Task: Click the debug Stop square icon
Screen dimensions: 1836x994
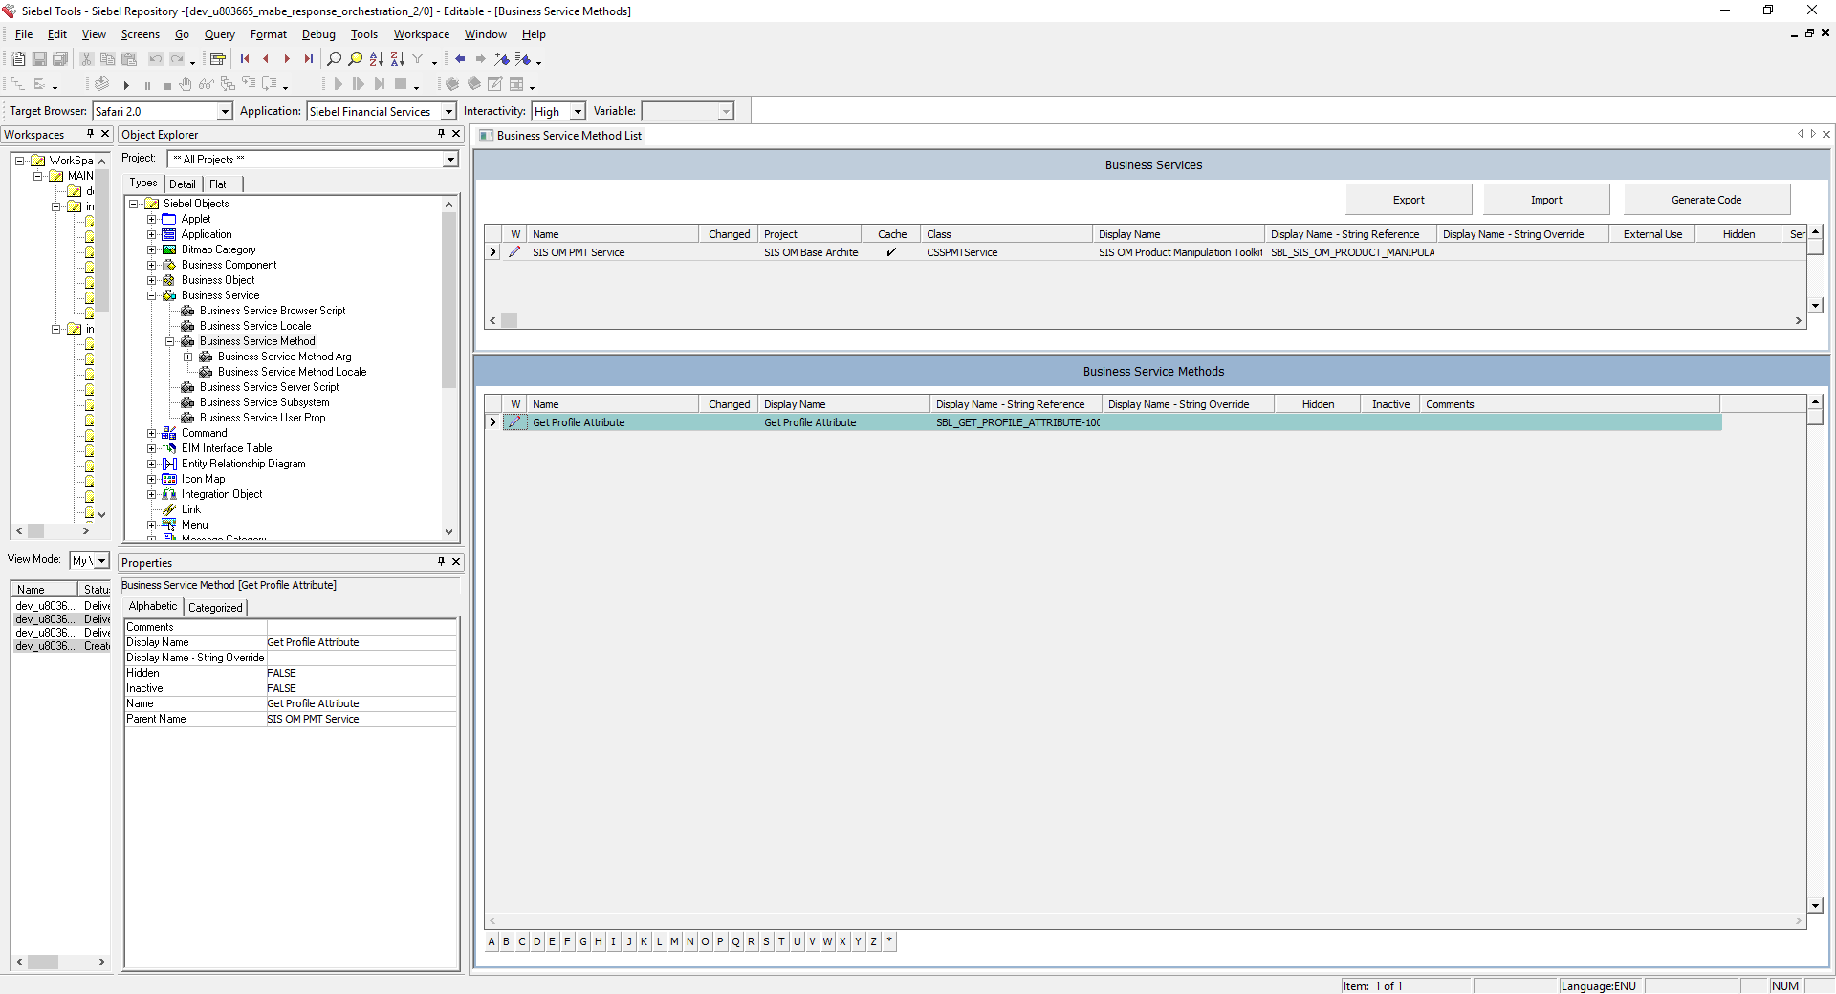Action: 167,85
